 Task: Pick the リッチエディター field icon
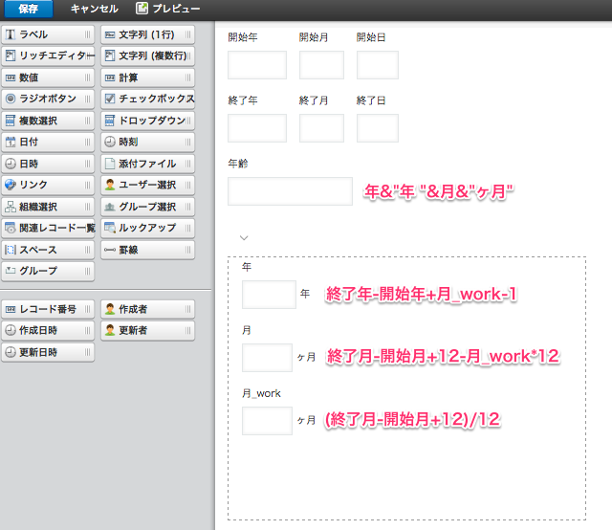coord(11,55)
